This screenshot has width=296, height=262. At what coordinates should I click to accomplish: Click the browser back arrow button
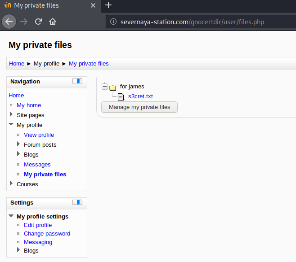[9, 21]
